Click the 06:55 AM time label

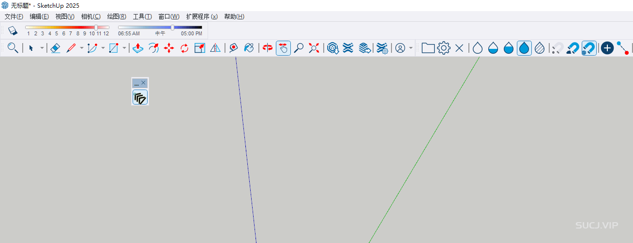[129, 34]
